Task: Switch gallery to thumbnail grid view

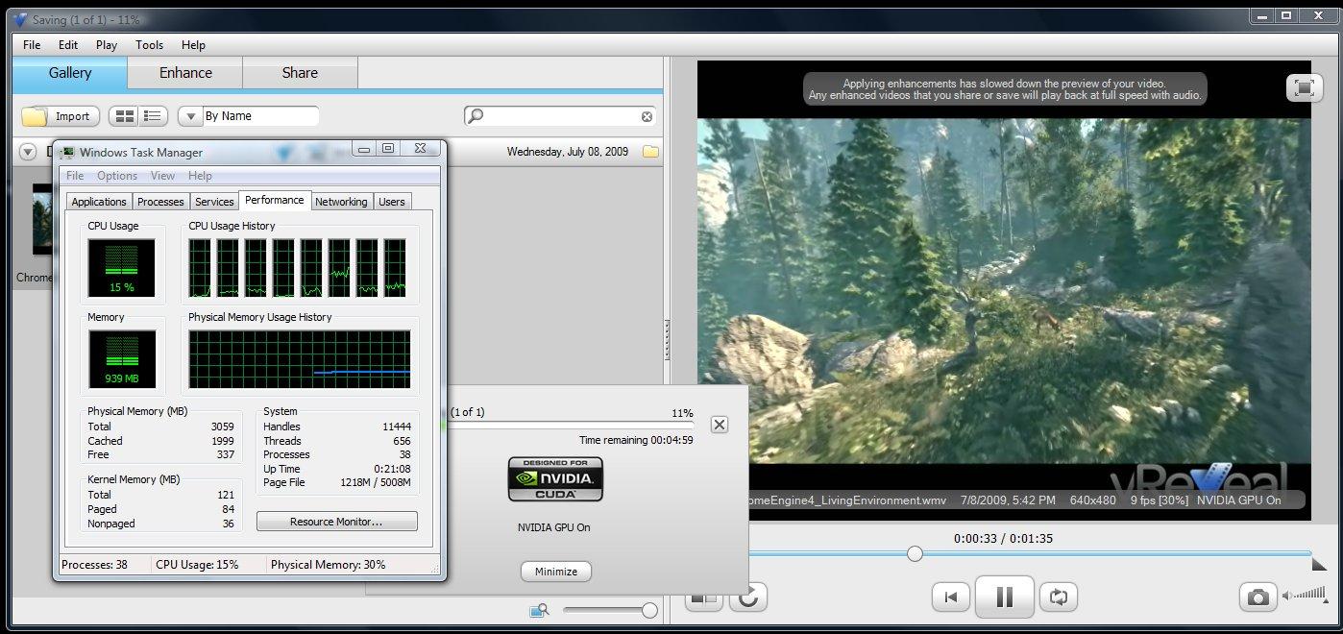Action: click(x=124, y=116)
